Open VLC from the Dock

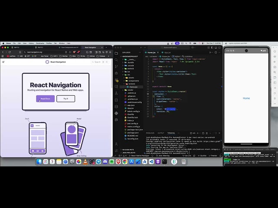click(x=85, y=162)
